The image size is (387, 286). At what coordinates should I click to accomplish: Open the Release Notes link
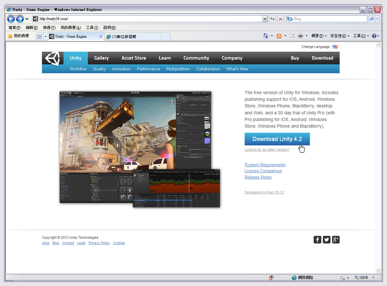click(x=258, y=177)
